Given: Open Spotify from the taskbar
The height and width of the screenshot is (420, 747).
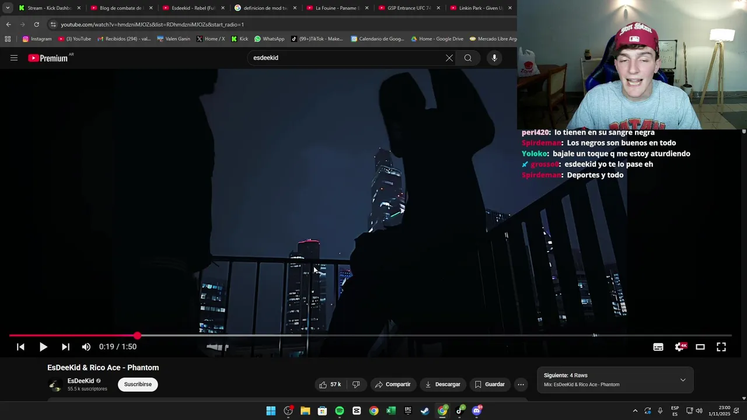Looking at the screenshot, I should pyautogui.click(x=340, y=411).
